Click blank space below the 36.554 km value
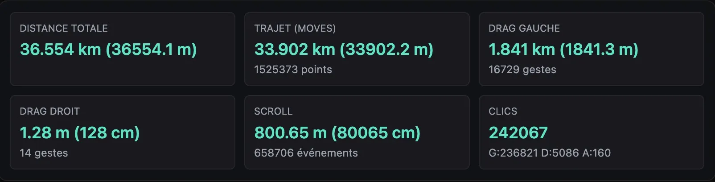 click(108, 71)
